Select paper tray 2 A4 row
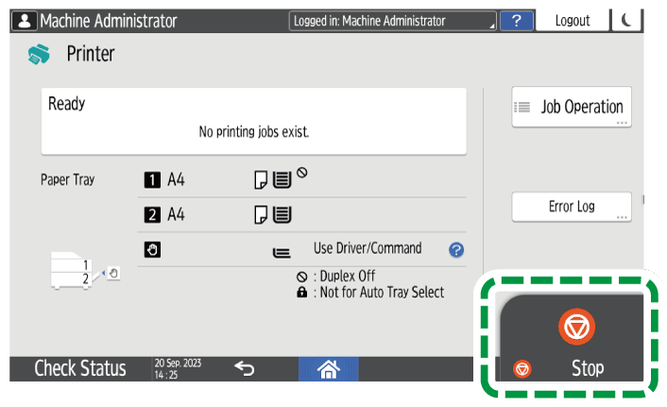Screen dimensions: 667x407 coord(301,214)
